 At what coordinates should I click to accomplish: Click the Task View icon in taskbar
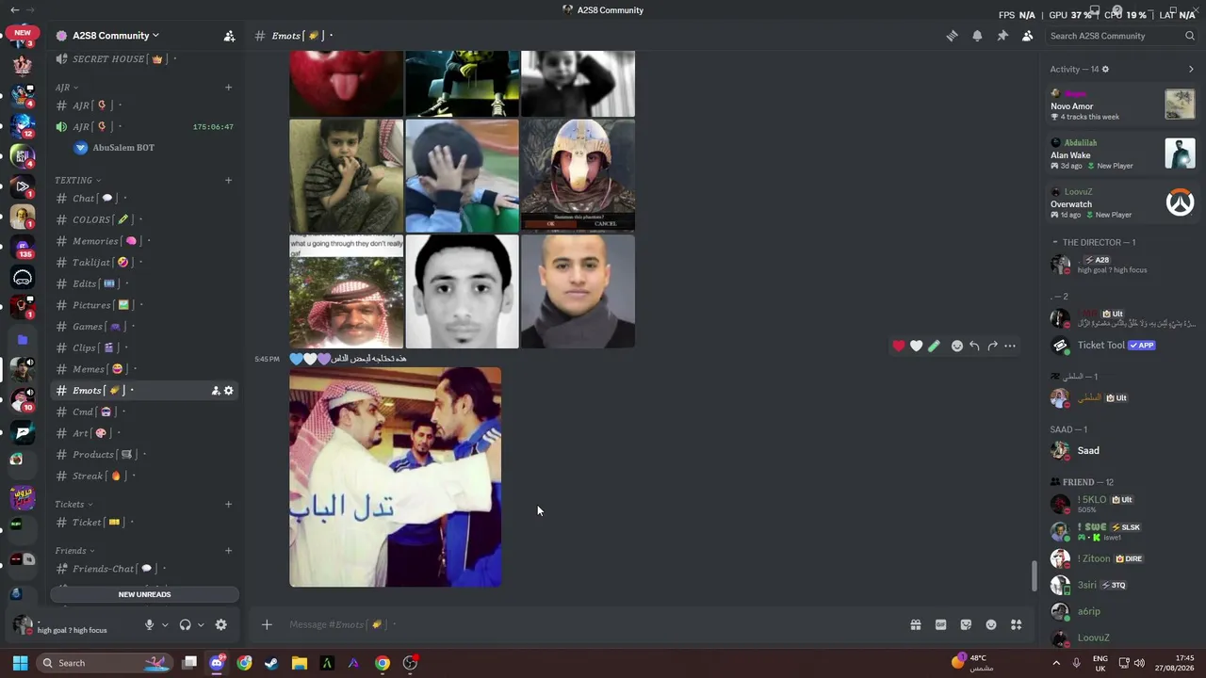point(189,663)
